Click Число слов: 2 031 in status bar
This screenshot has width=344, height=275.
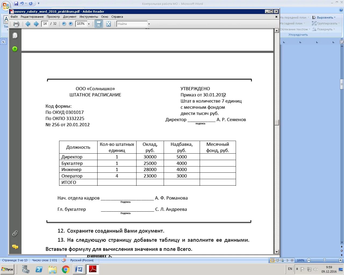45,260
